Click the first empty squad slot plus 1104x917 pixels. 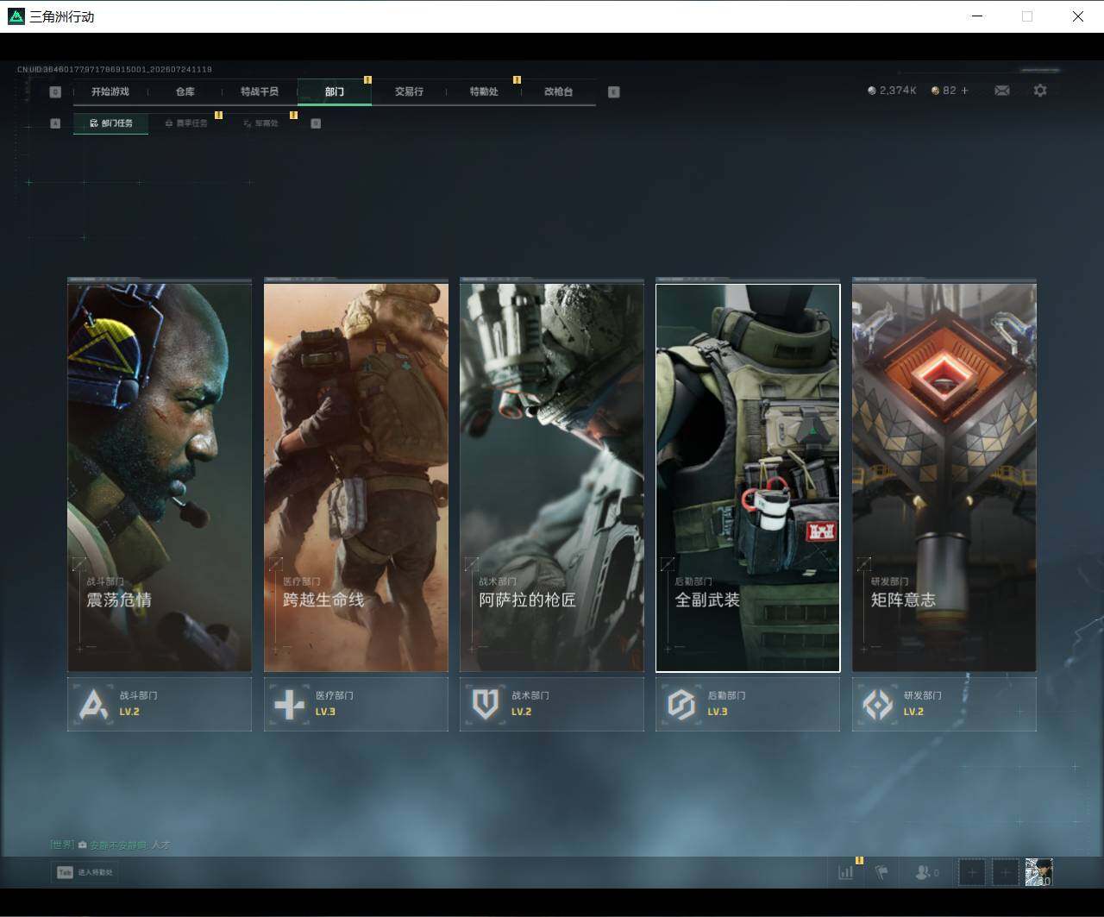[972, 872]
